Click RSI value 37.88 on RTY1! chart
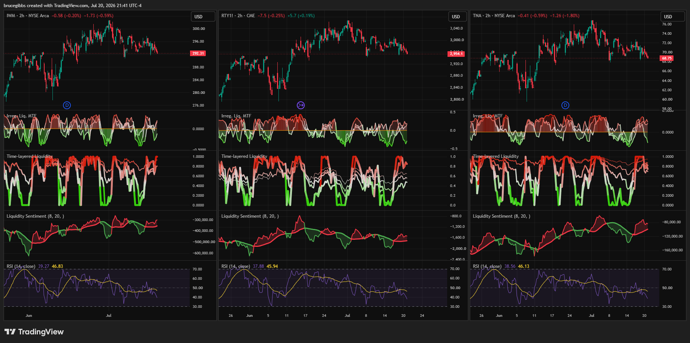Viewport: 690px width, 343px height. pyautogui.click(x=259, y=266)
